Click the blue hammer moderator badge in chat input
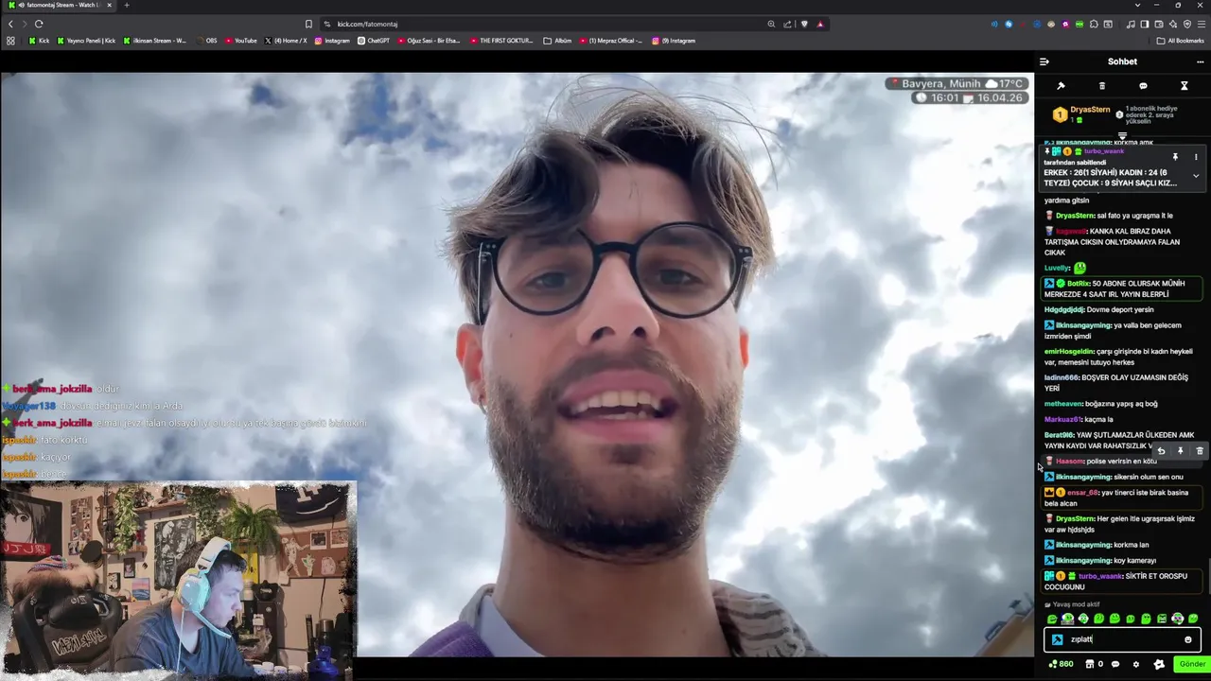 click(x=1058, y=639)
